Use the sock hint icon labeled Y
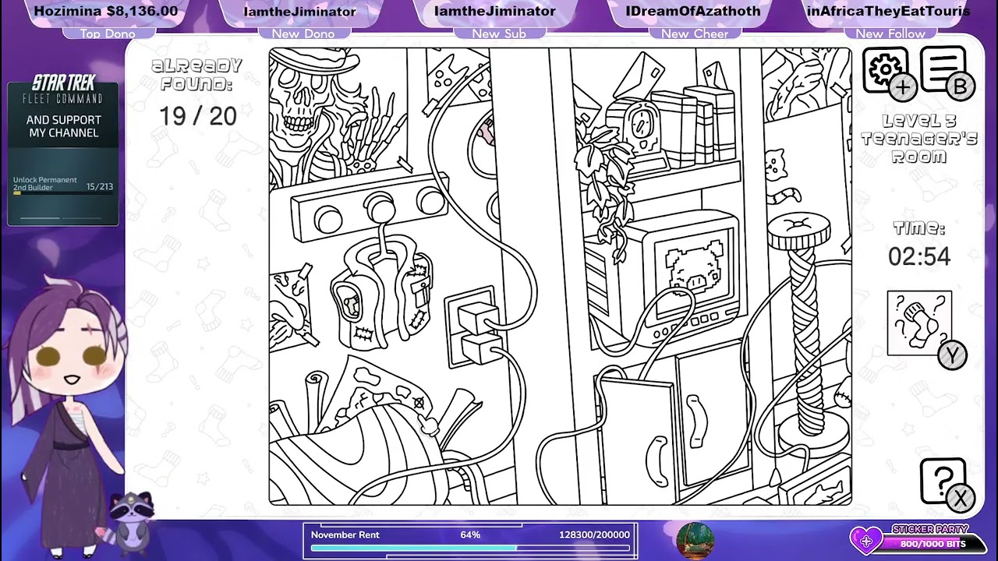Viewport: 998px width, 561px height. click(x=920, y=323)
